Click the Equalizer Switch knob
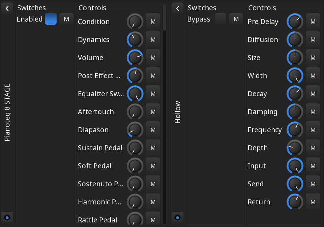 tap(135, 94)
